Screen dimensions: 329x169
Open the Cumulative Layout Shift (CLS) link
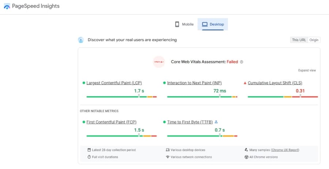pos(275,83)
